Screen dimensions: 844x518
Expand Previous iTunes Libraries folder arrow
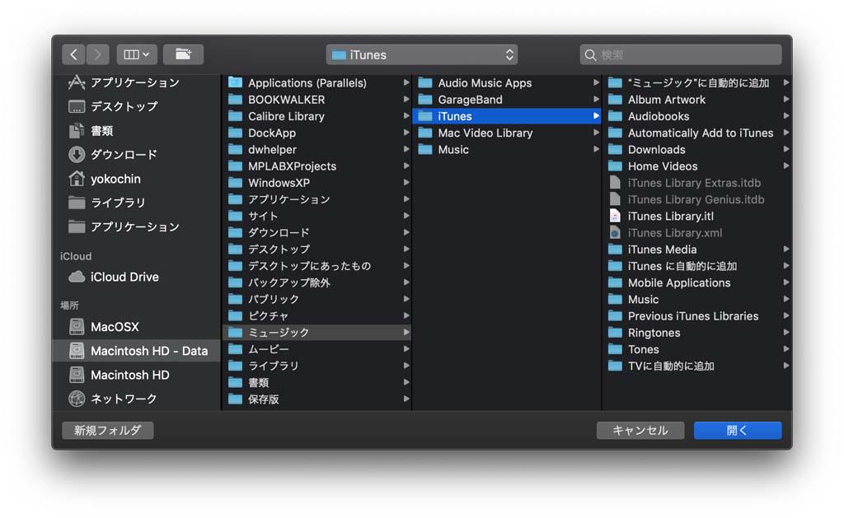[785, 316]
